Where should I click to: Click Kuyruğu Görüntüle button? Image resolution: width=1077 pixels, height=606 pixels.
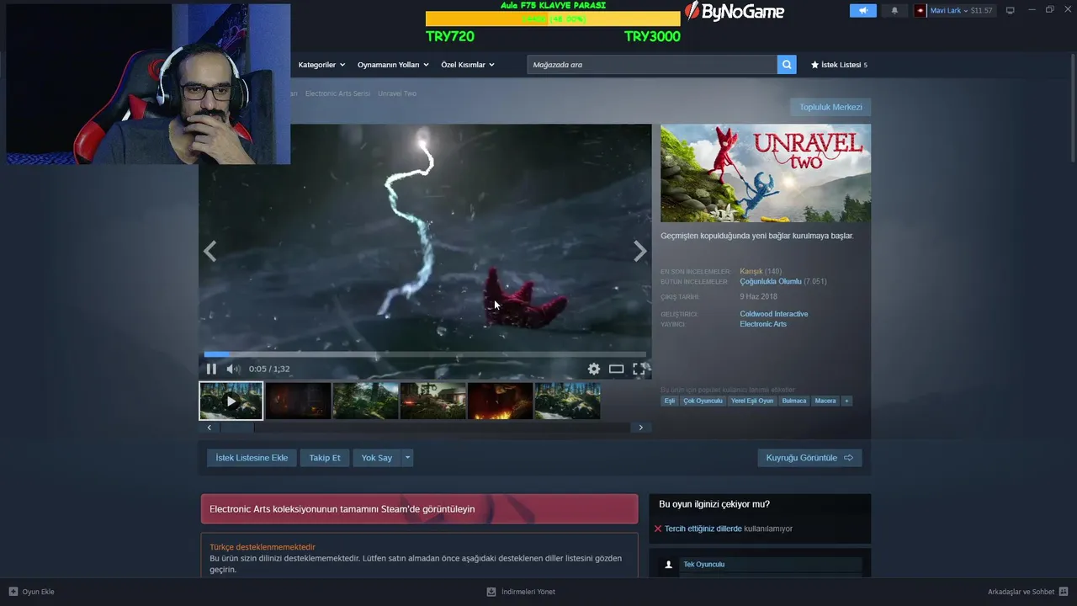tap(809, 458)
